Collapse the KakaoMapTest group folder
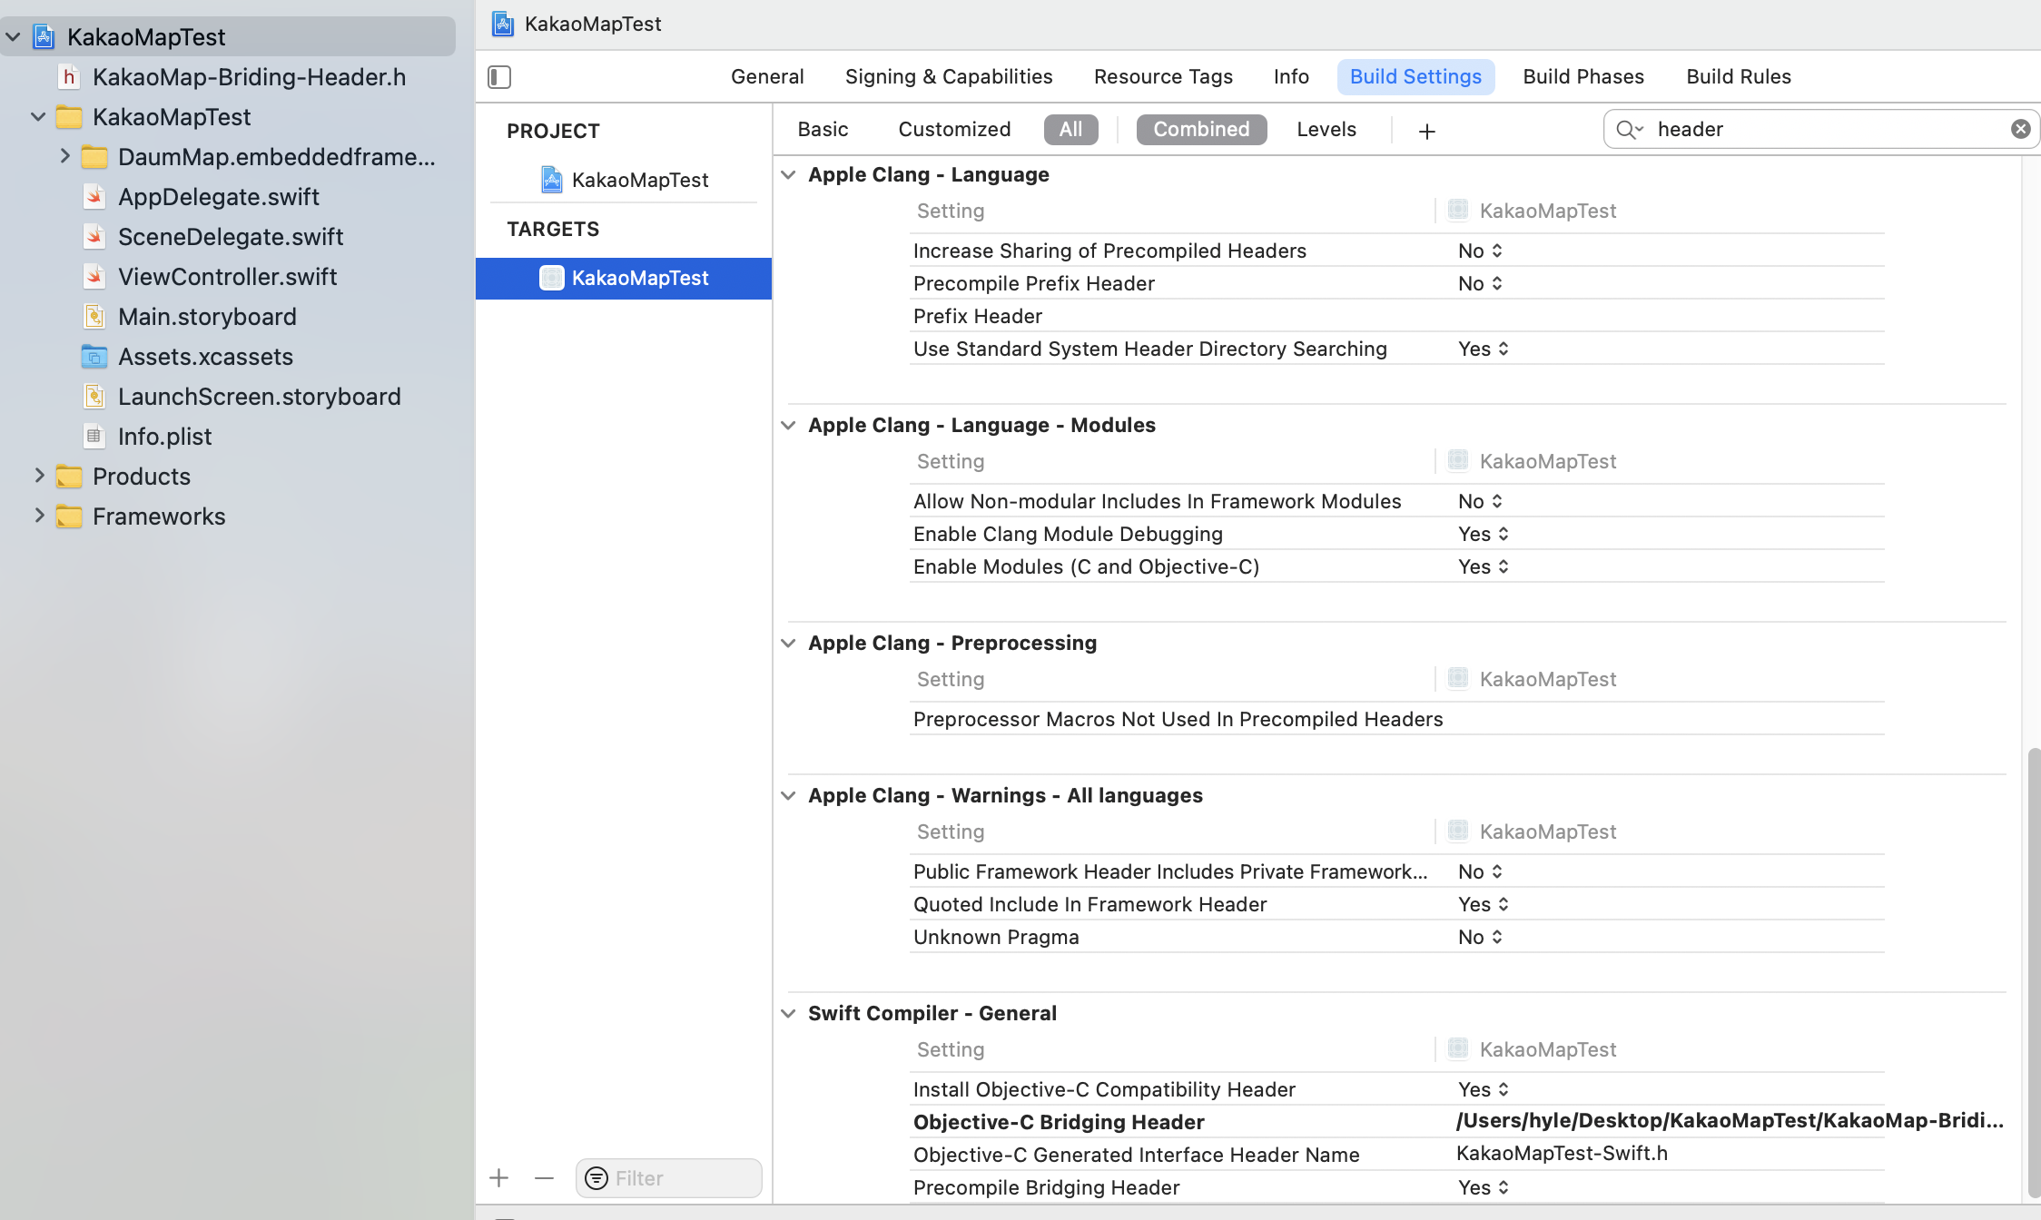 tap(38, 117)
